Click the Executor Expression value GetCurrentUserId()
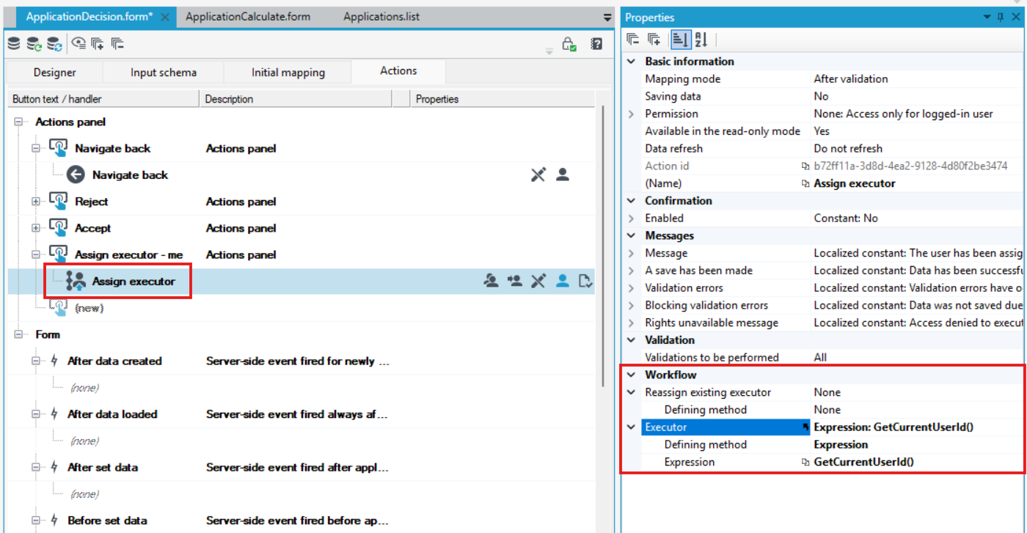The image size is (1027, 533). (864, 462)
